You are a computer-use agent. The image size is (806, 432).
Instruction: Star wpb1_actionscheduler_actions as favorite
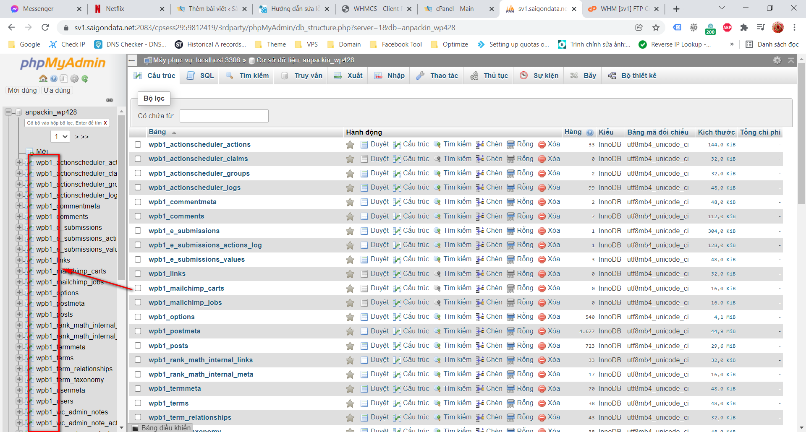tap(350, 145)
